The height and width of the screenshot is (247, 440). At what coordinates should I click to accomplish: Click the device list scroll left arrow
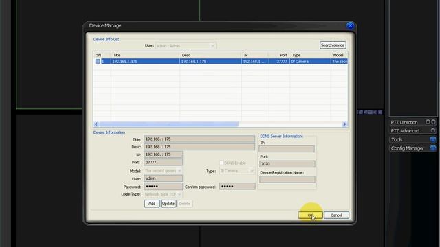[x=96, y=123]
